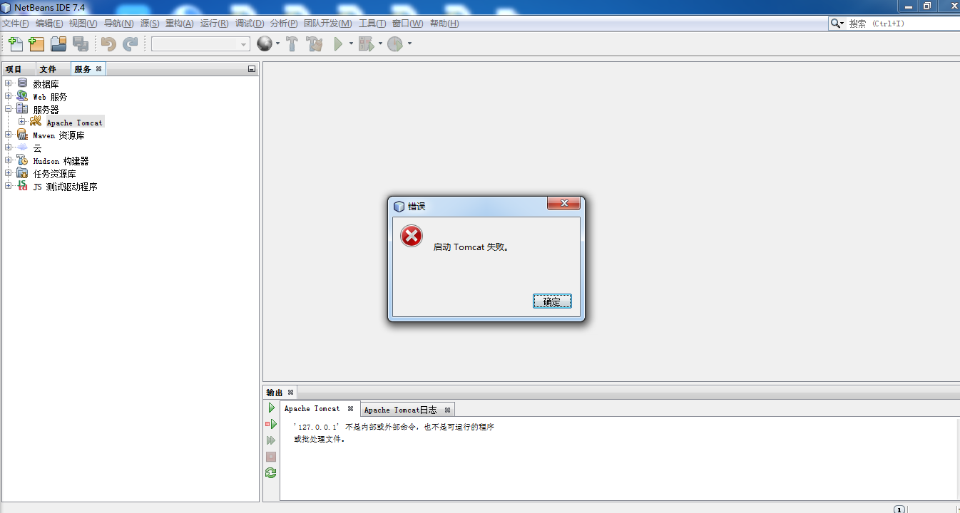Click the Apache Tomcat server icon
This screenshot has width=960, height=513.
pyautogui.click(x=36, y=122)
